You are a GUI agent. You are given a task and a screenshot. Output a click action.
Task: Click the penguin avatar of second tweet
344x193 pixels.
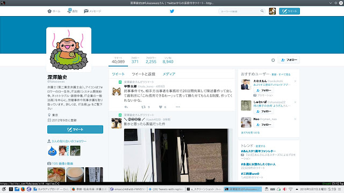(117, 123)
